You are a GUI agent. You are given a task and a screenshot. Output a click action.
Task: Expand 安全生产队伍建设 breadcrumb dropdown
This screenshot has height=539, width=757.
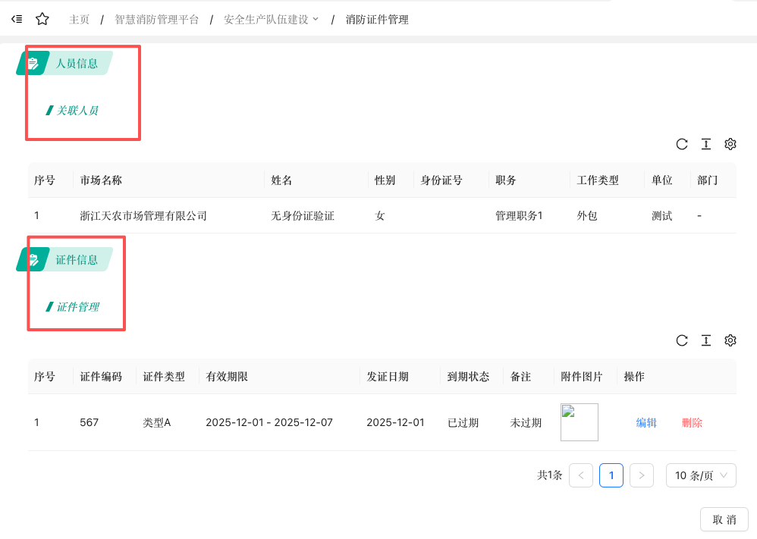pyautogui.click(x=272, y=19)
